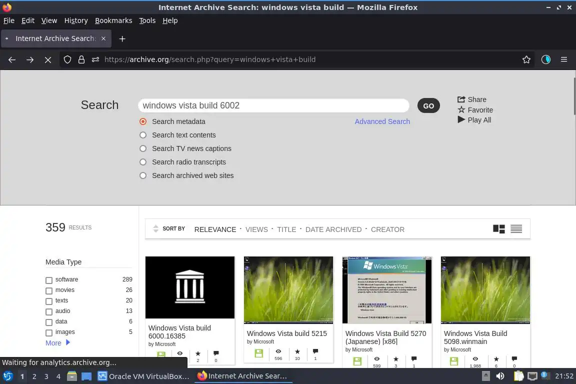Open the View menu
This screenshot has height=384, width=576.
click(49, 20)
